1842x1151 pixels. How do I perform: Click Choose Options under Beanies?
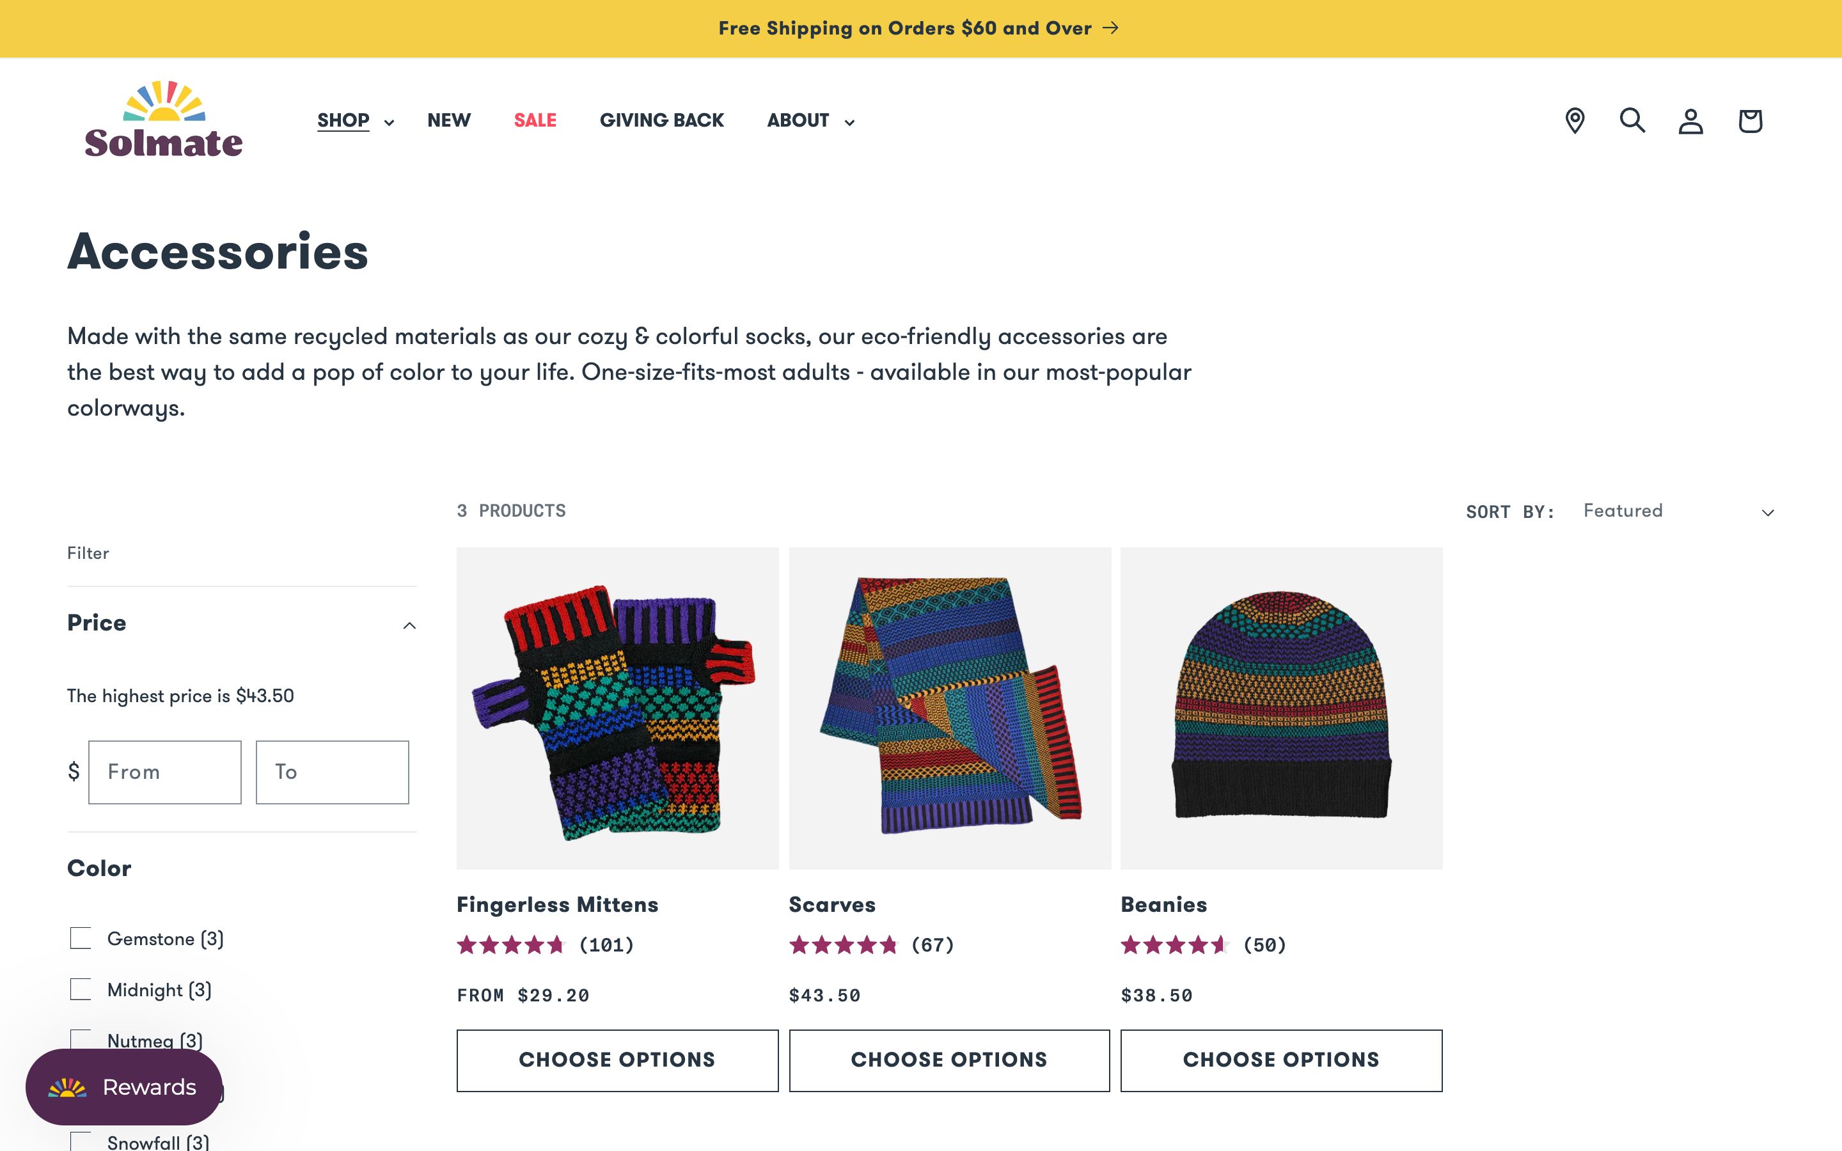pos(1280,1060)
